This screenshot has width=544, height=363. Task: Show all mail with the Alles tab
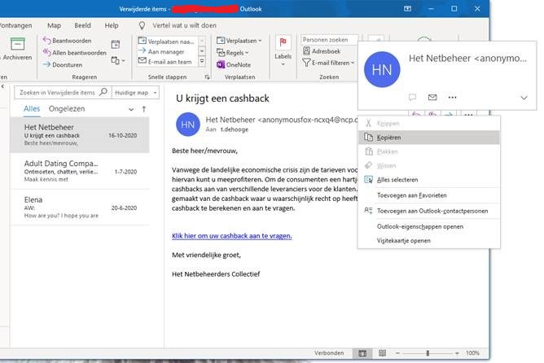pos(32,108)
